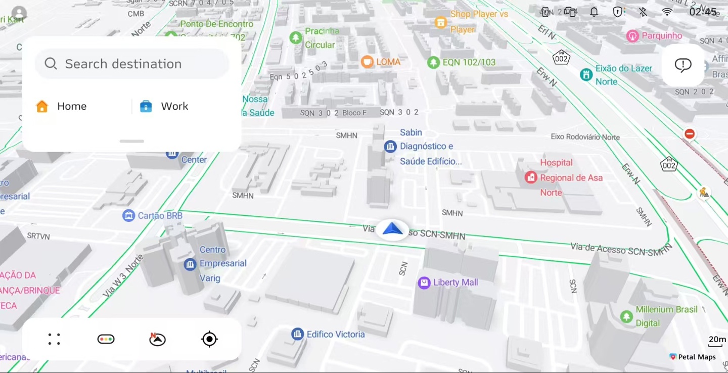Viewport: 728px width, 373px height.
Task: Tap the multi-device screen status icon
Action: pos(570,12)
